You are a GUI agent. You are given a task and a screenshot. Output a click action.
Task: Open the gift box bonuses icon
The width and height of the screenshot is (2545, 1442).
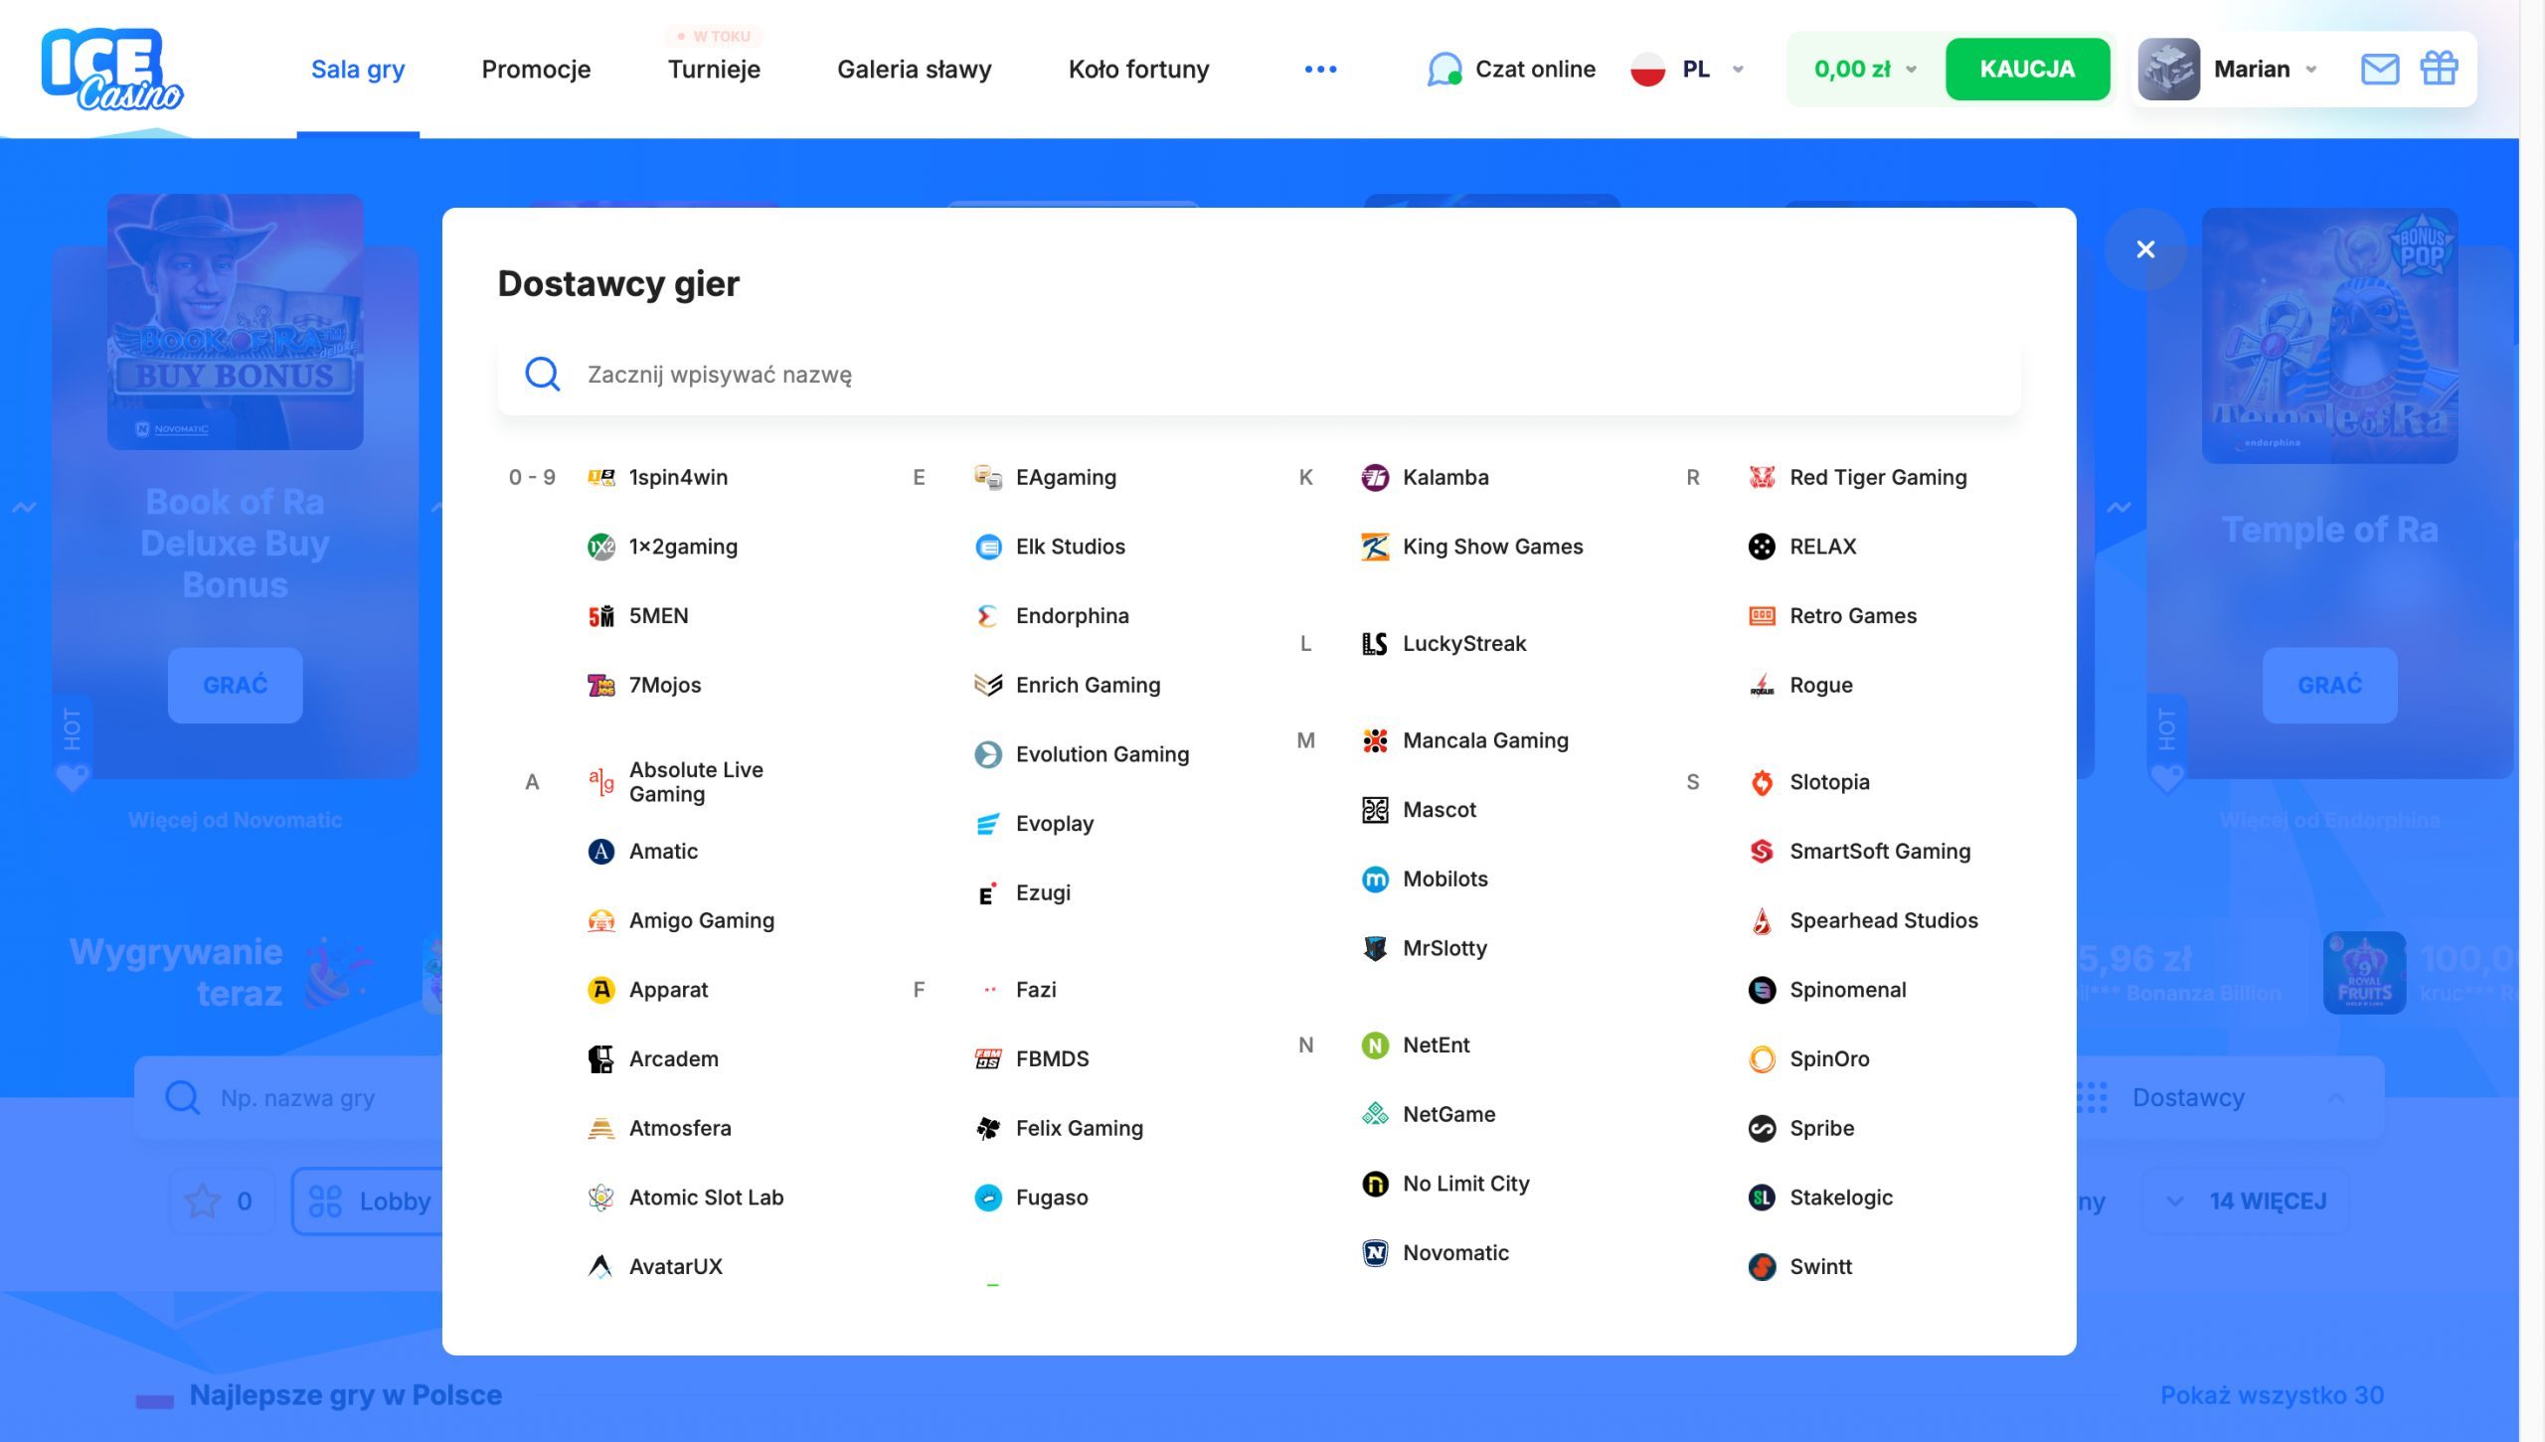pyautogui.click(x=2438, y=70)
